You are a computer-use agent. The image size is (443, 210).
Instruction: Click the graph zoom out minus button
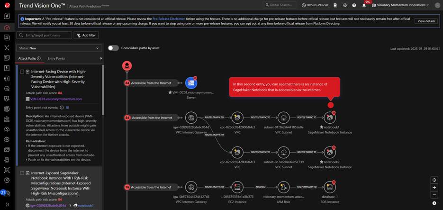[434, 195]
